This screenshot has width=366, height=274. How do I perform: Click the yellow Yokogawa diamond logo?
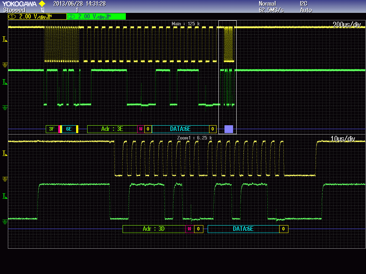[x=42, y=4]
